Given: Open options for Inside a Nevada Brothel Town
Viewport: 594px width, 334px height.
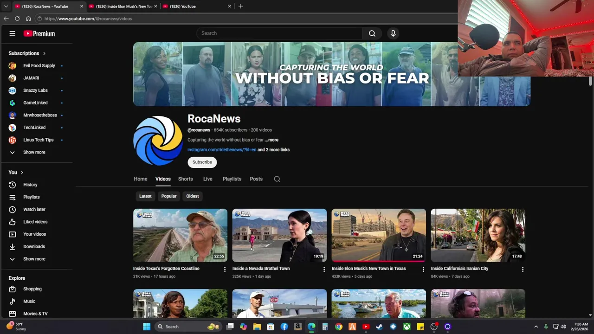Looking at the screenshot, I should 324,269.
